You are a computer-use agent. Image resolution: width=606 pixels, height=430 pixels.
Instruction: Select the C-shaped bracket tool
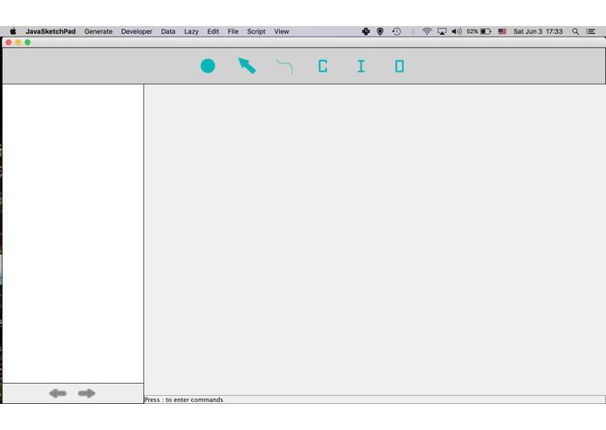[323, 66]
